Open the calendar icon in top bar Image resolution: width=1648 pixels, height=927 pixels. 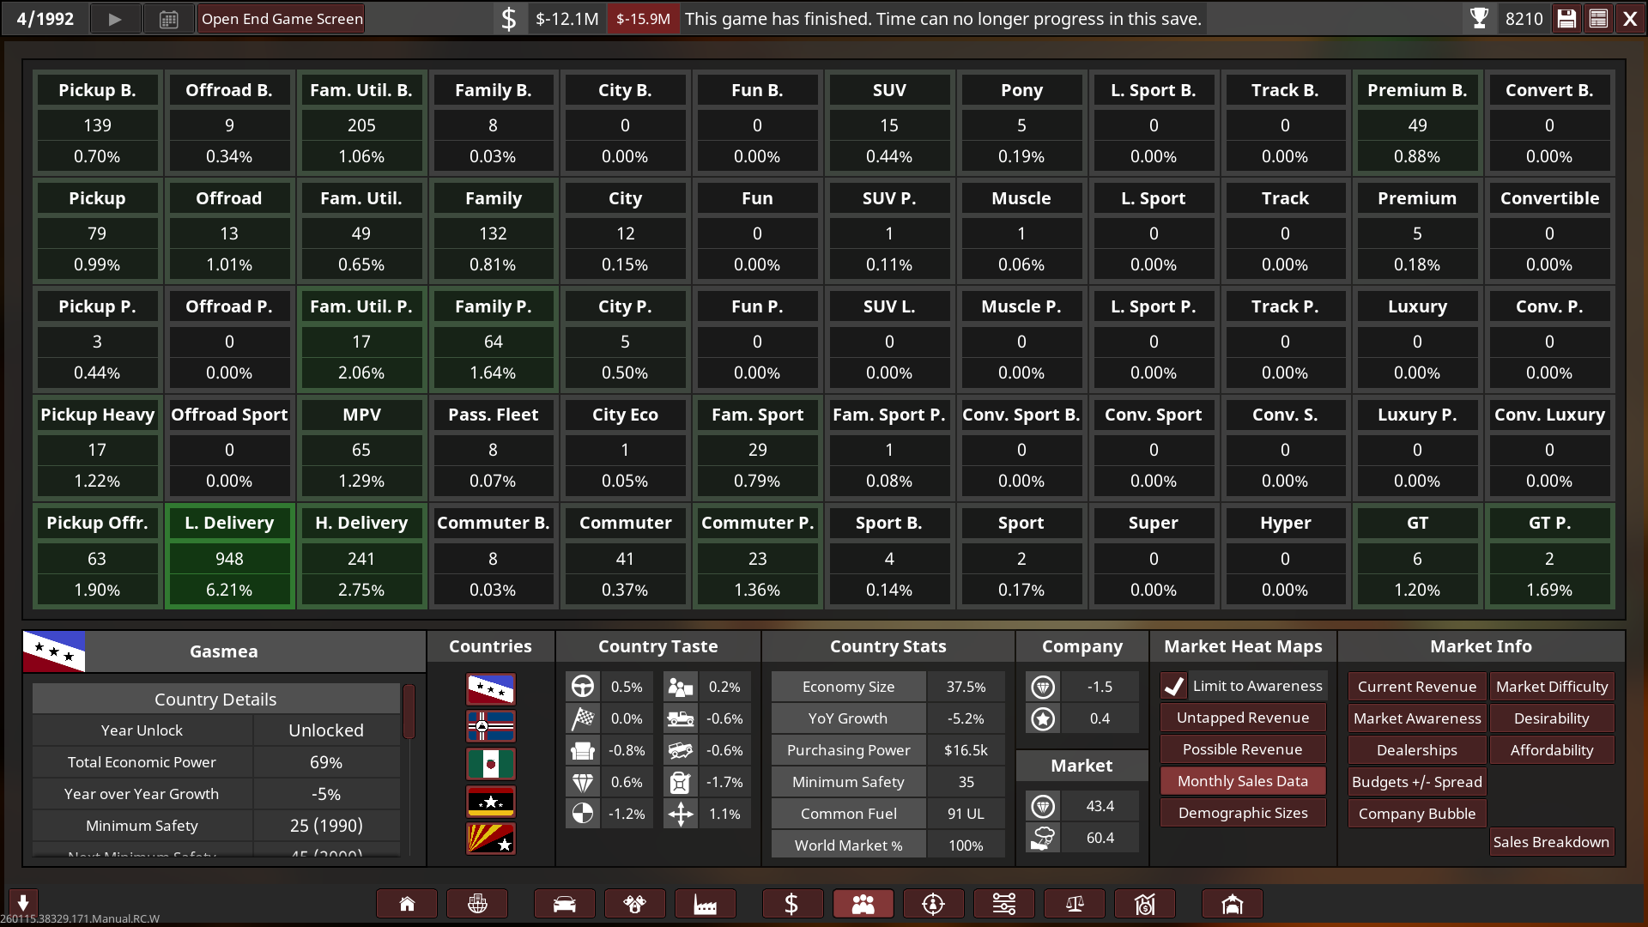coord(169,19)
